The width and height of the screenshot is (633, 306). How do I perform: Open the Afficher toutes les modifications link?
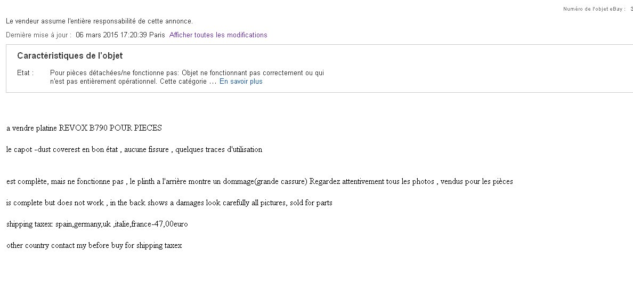pos(218,35)
